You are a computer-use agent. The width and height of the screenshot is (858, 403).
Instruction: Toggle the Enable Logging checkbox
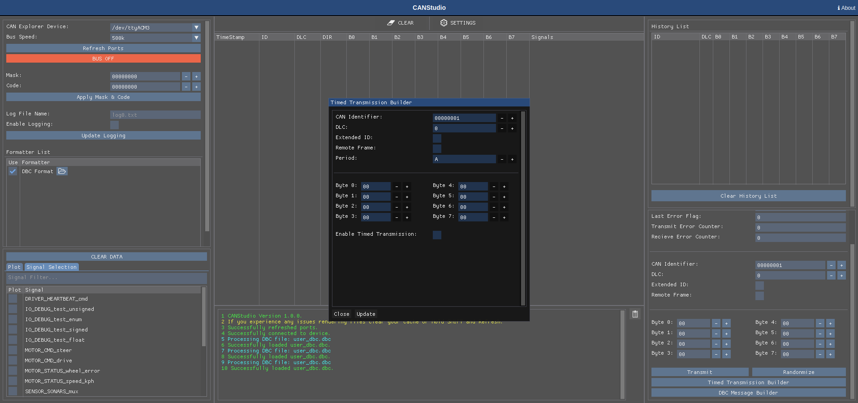(114, 125)
